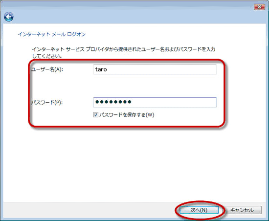Toggle the パスワードを保存する checkbox

tap(96, 115)
